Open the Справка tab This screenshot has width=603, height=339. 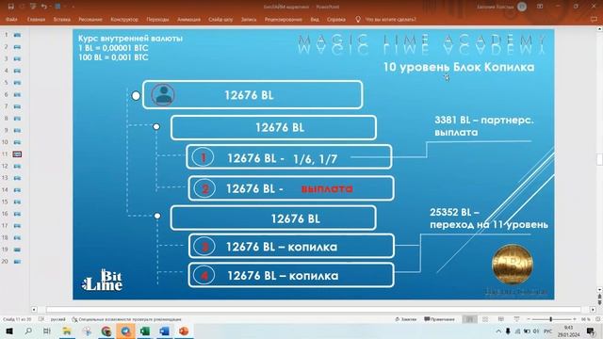pos(336,19)
